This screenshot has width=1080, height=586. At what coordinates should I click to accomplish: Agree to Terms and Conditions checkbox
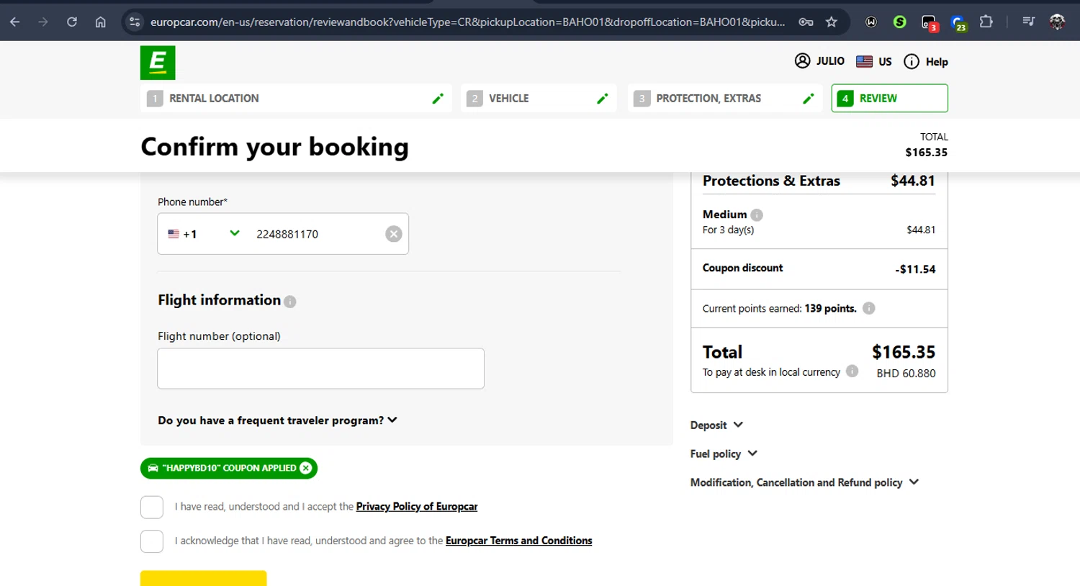pos(152,541)
